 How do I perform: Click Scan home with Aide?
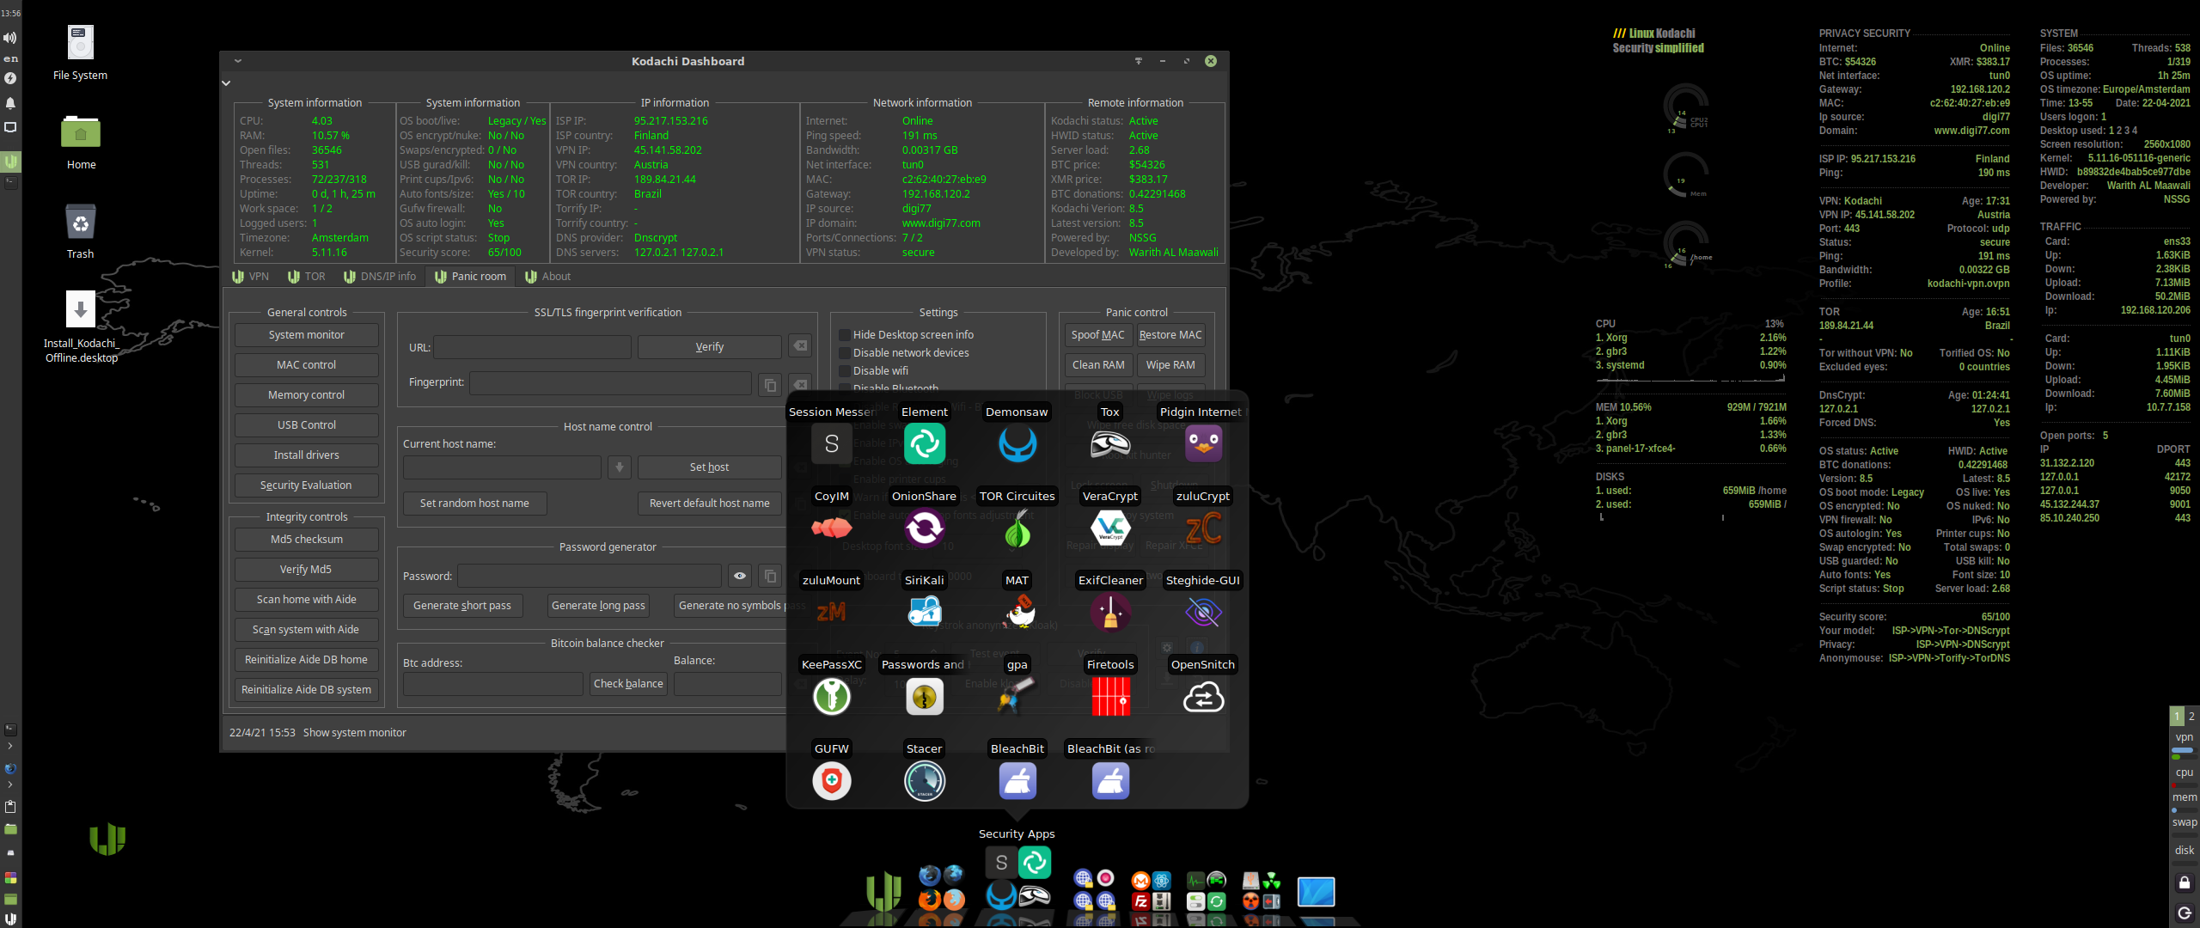pos(307,600)
